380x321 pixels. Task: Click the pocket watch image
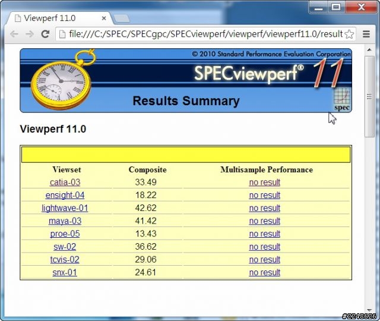62,80
